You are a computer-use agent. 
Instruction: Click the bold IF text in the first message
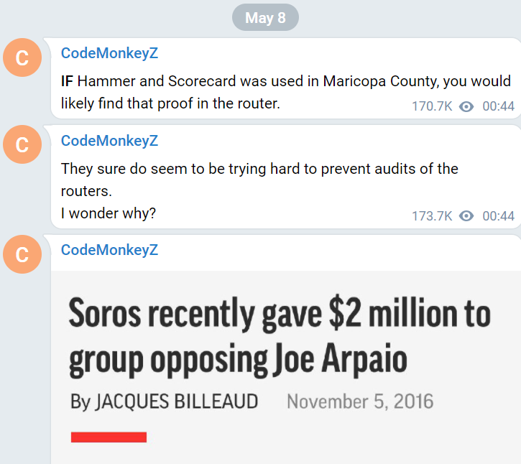point(67,81)
